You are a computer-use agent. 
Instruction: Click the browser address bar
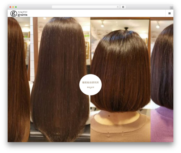coord(86,7)
